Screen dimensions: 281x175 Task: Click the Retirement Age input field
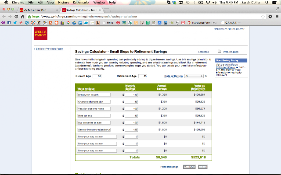click(143, 76)
